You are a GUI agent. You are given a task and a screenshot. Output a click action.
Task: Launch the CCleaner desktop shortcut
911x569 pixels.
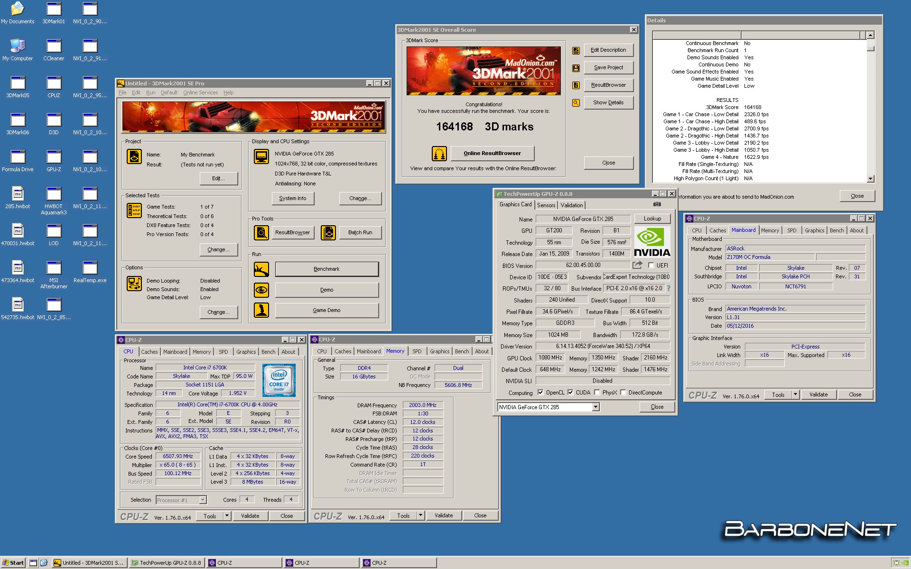tap(54, 50)
